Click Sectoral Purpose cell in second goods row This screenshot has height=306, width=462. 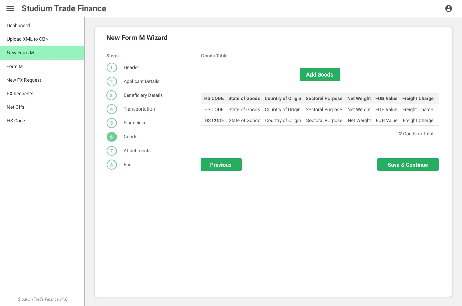point(324,120)
